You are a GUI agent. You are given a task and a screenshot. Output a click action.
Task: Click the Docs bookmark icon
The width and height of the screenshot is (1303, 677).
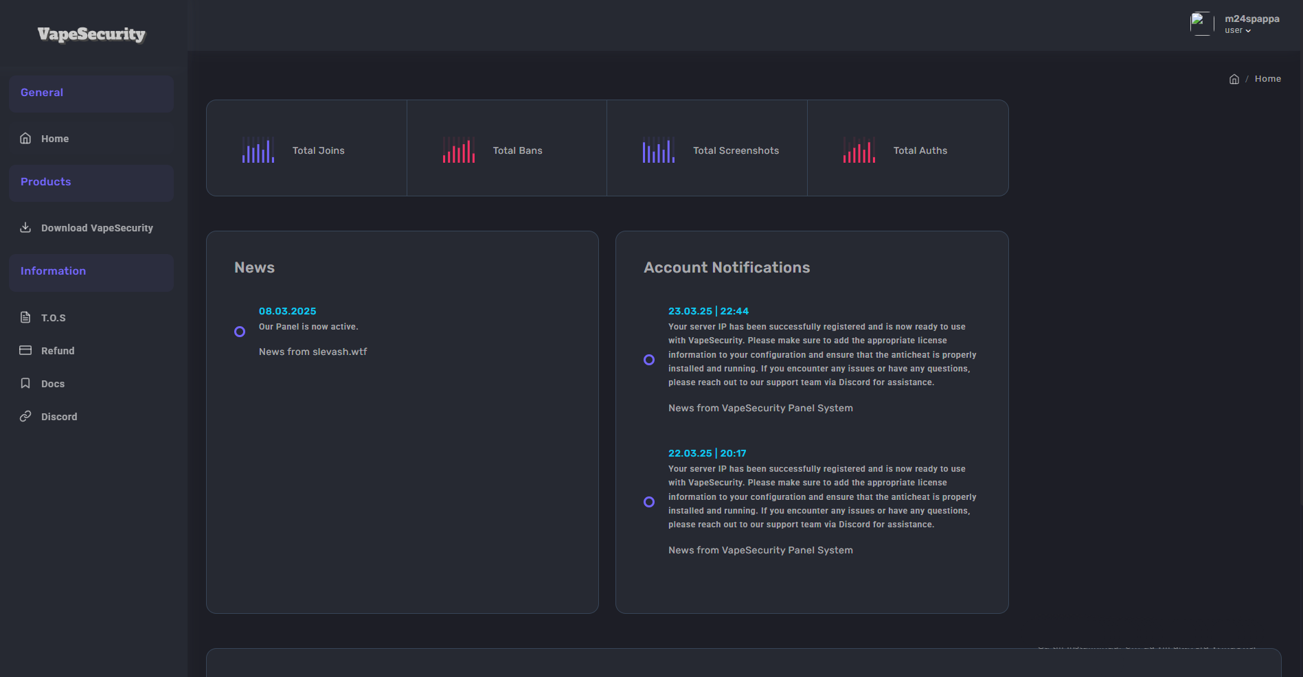[25, 383]
